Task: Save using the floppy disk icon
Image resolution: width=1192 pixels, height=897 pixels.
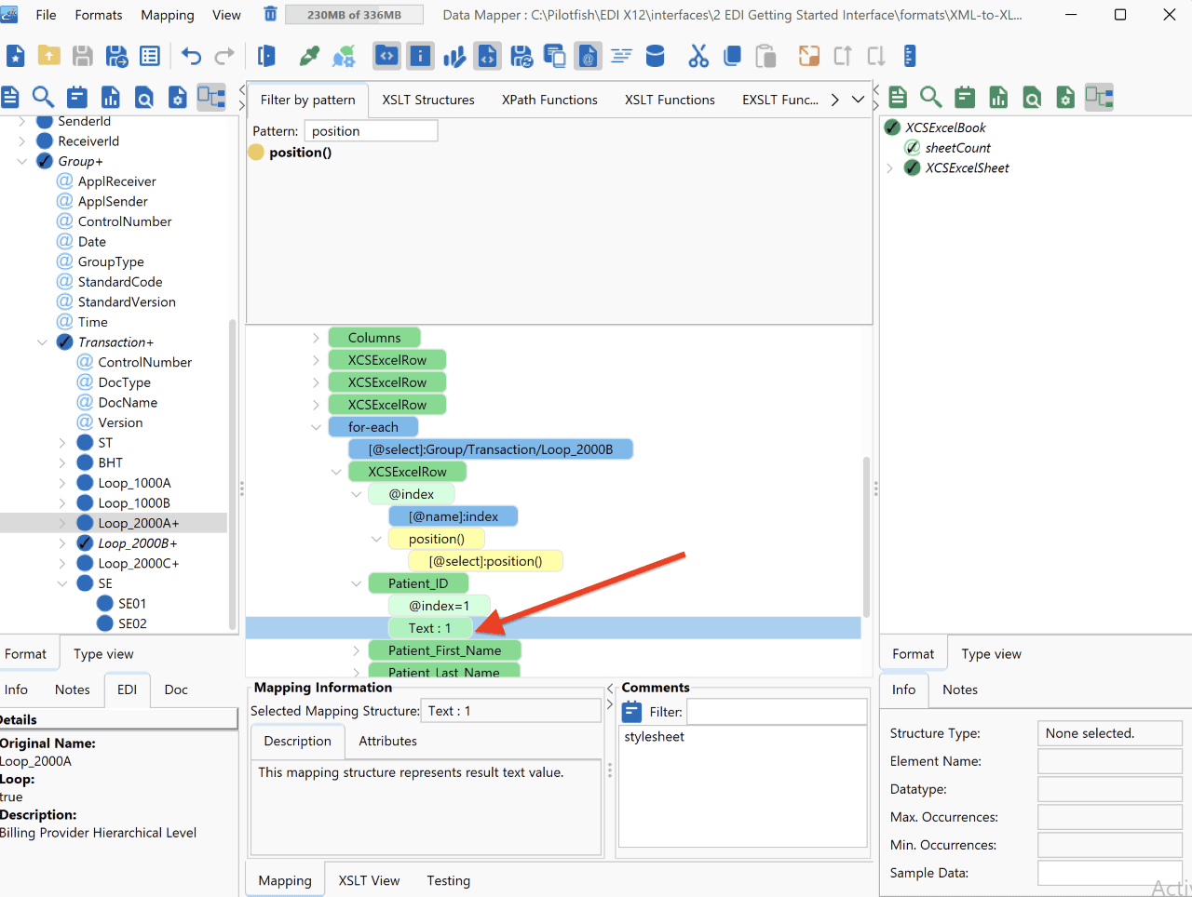Action: 83,56
